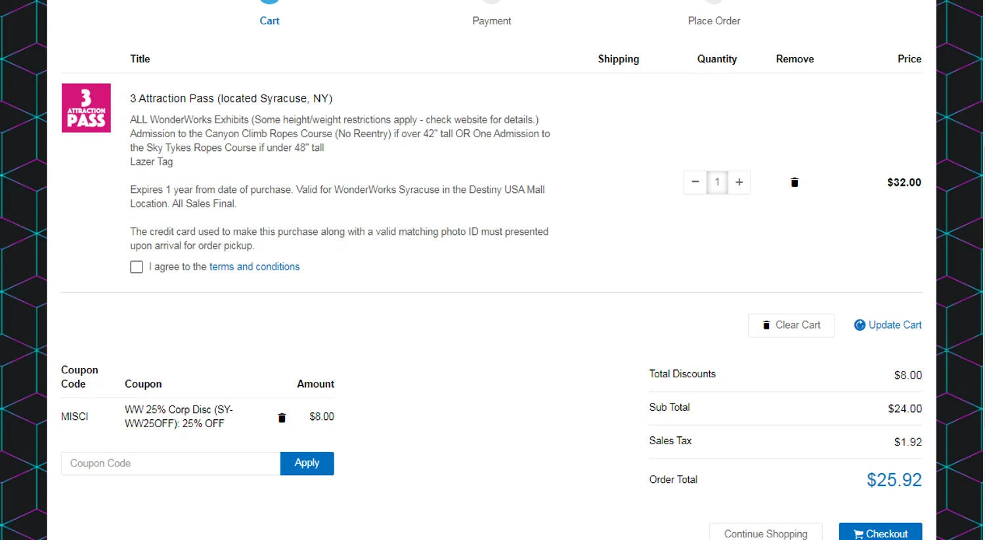The width and height of the screenshot is (985, 540).
Task: Click the Remove column header
Action: (x=795, y=59)
